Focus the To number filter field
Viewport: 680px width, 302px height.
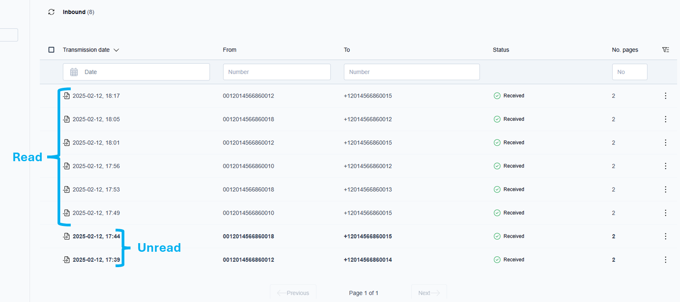click(x=411, y=72)
